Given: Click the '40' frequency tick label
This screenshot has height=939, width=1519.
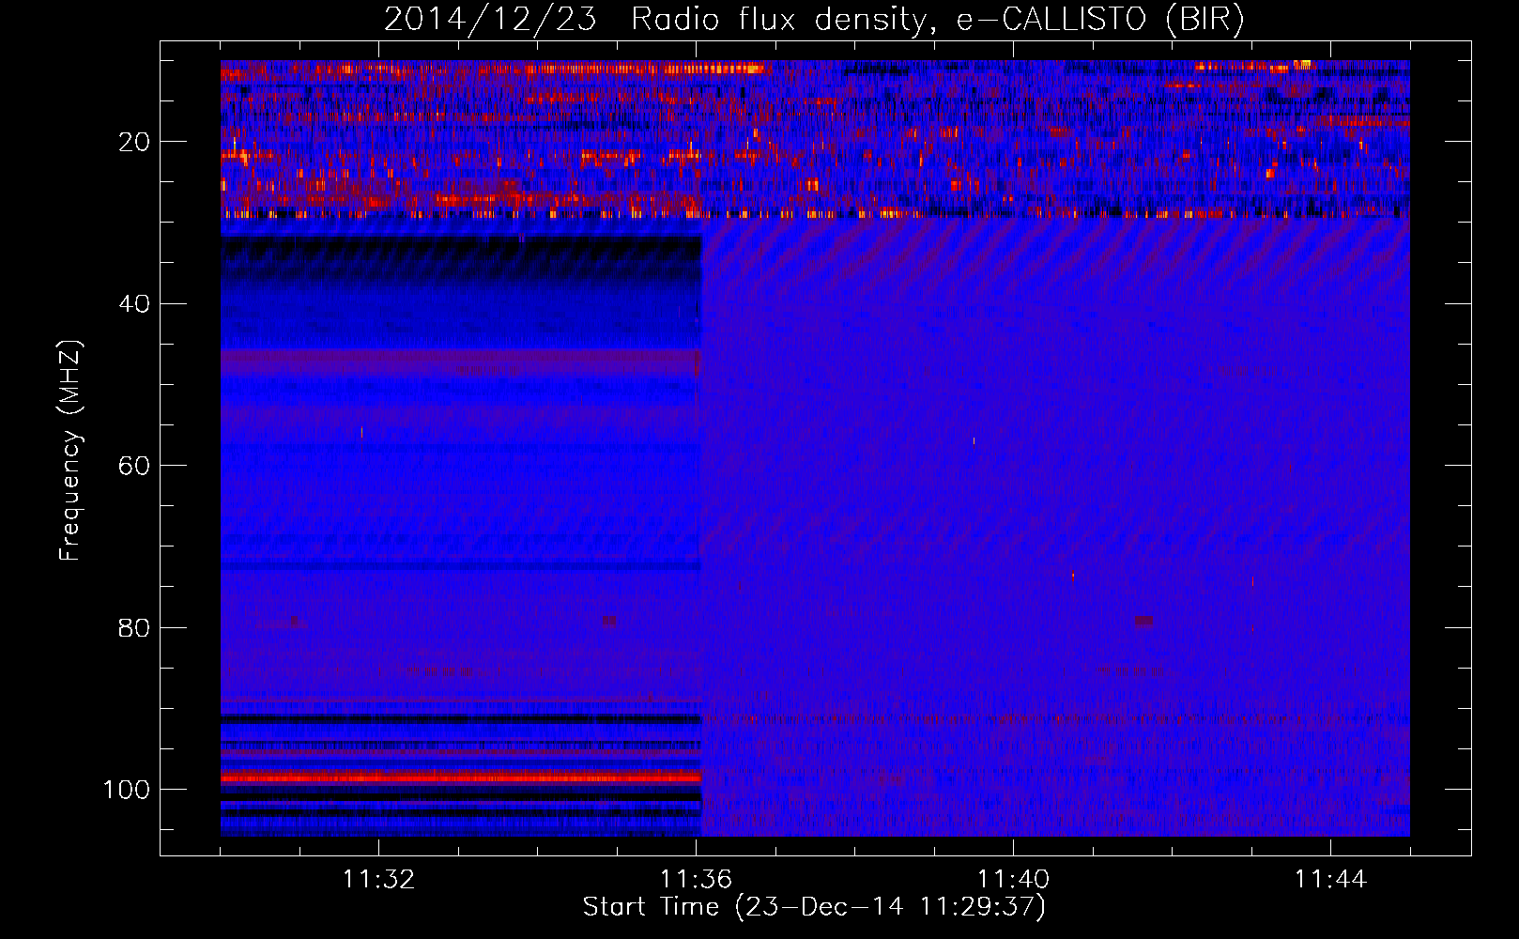Looking at the screenshot, I should coord(135,304).
